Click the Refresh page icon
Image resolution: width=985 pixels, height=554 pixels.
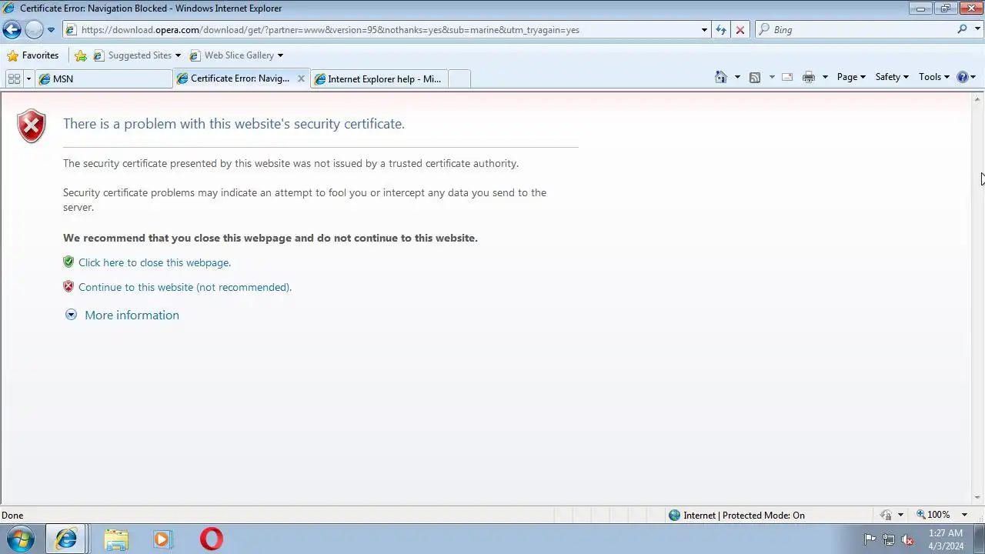pos(721,30)
